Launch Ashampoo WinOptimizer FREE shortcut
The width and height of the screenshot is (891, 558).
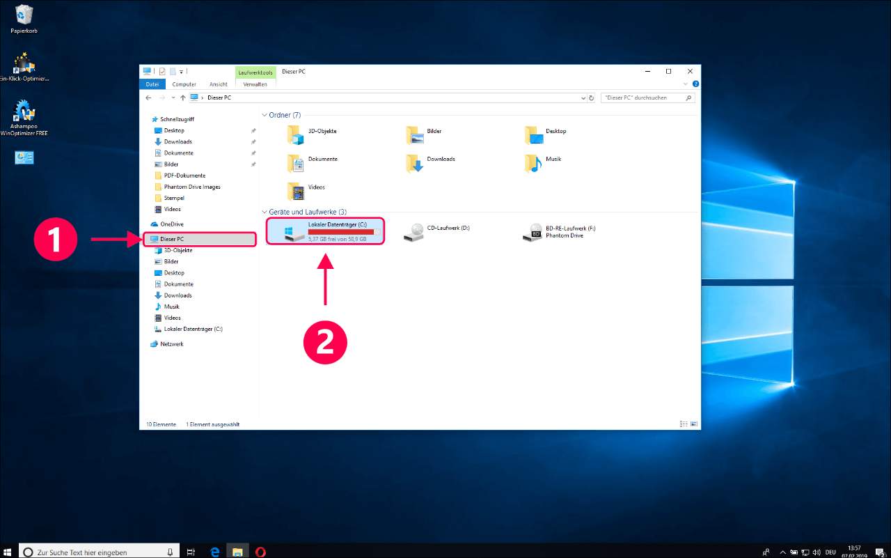pos(24,118)
